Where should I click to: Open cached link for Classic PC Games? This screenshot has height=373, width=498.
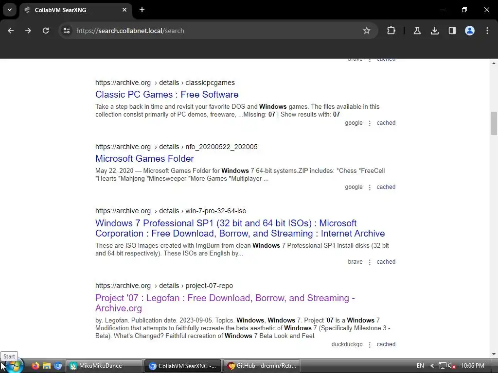386,123
